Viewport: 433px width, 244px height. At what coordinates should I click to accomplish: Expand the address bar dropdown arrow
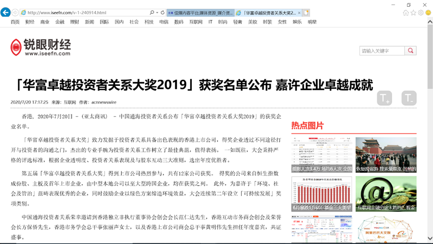pyautogui.click(x=157, y=12)
